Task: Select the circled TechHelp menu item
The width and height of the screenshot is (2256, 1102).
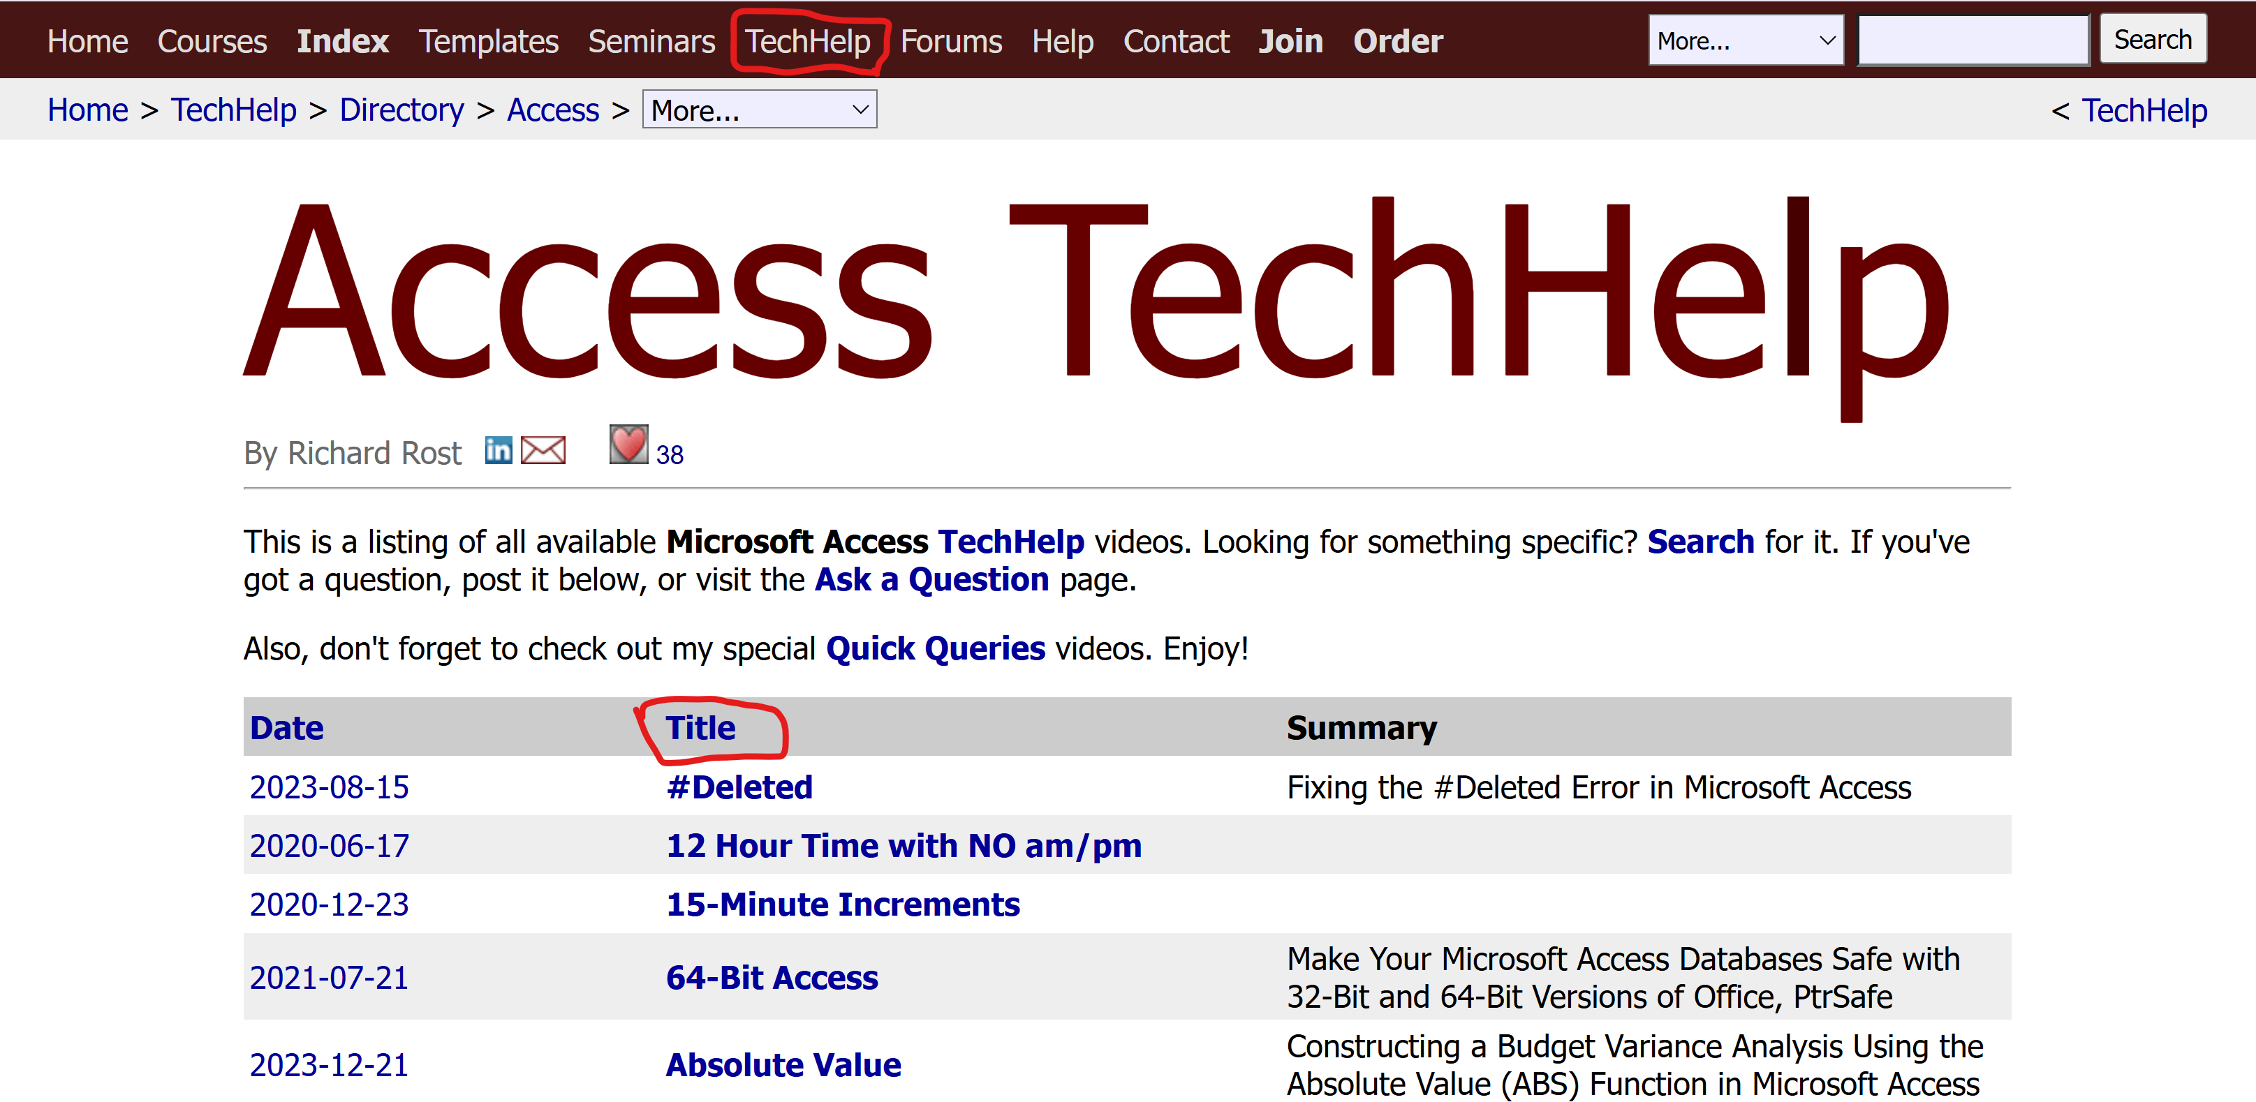Action: (806, 40)
